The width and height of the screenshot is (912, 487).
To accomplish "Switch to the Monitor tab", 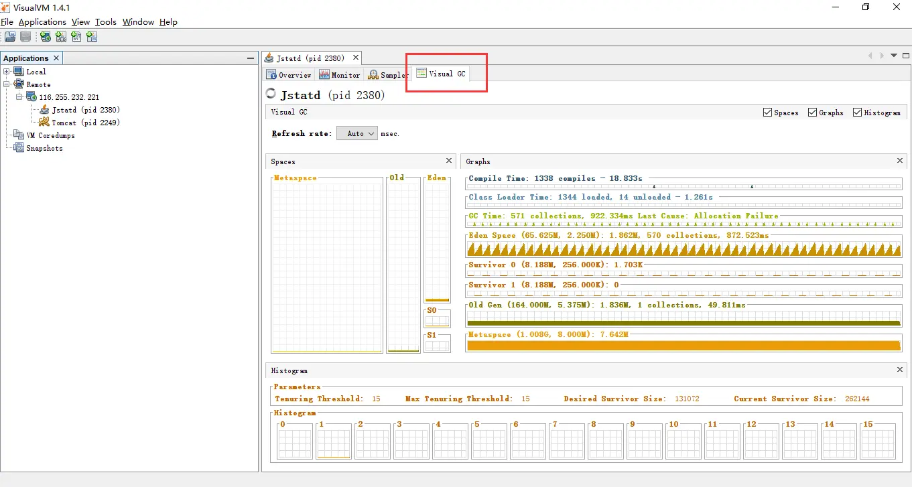I will 339,75.
